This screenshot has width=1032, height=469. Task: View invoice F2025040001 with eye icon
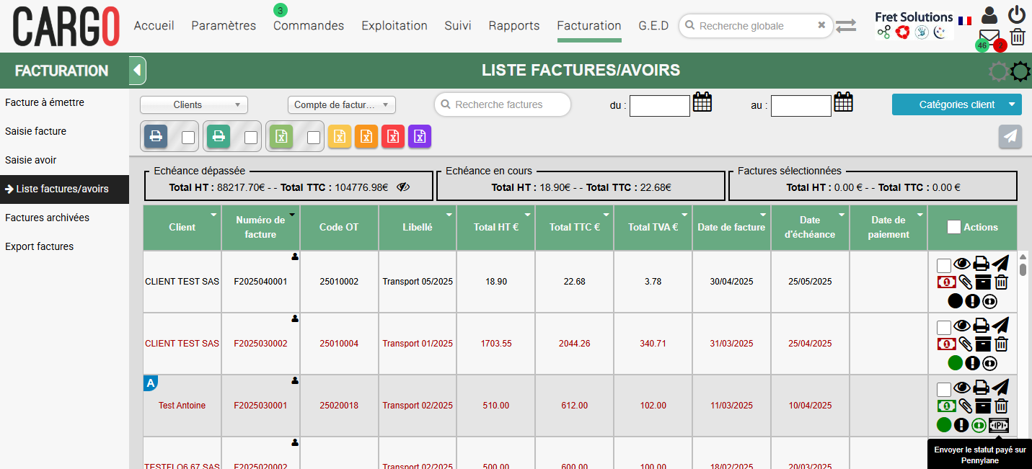tap(962, 264)
